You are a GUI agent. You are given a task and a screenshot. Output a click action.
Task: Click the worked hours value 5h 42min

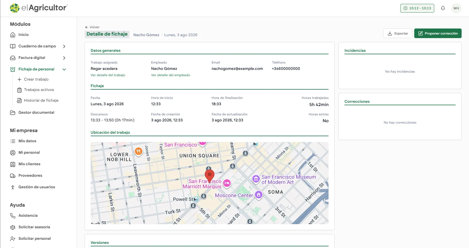[x=319, y=104]
